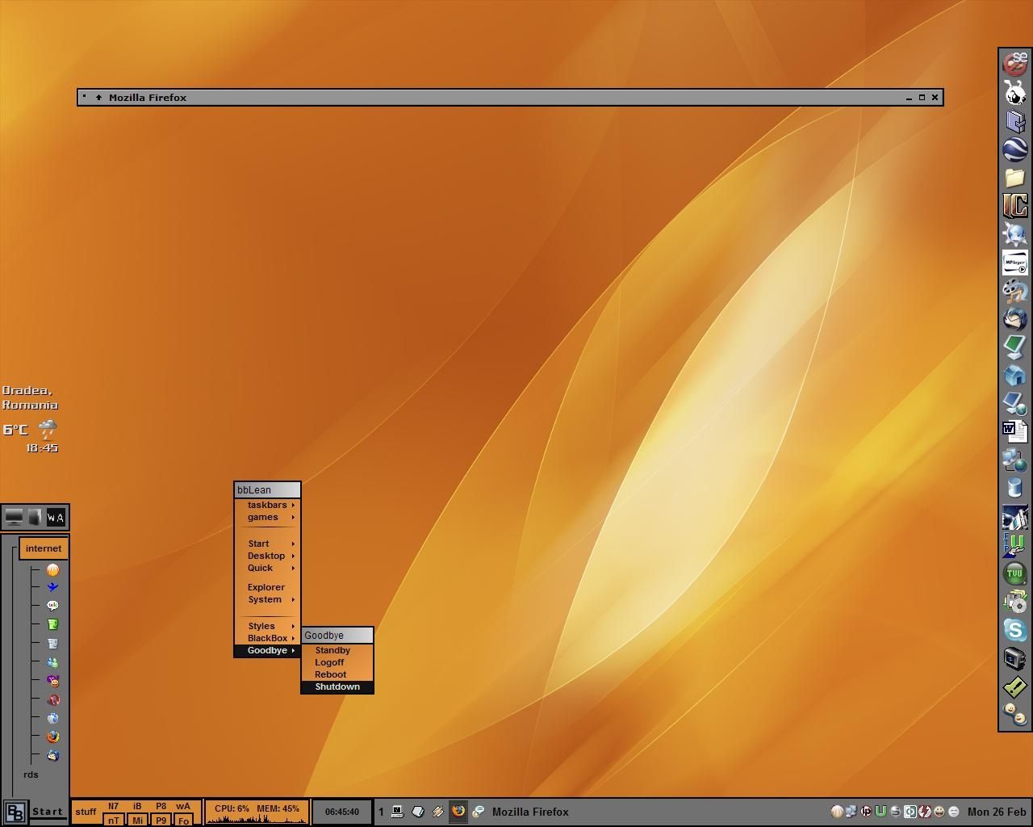The image size is (1033, 827).
Task: Choose Shutdown from Goodbye menu
Action: tap(337, 686)
